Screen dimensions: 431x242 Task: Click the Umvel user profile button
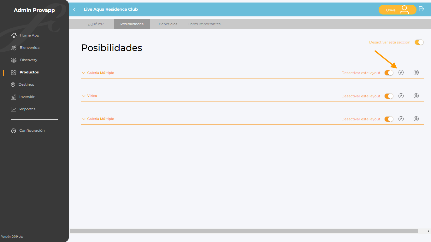click(x=398, y=10)
